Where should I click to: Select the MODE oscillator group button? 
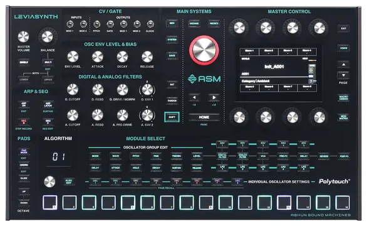tap(95, 156)
